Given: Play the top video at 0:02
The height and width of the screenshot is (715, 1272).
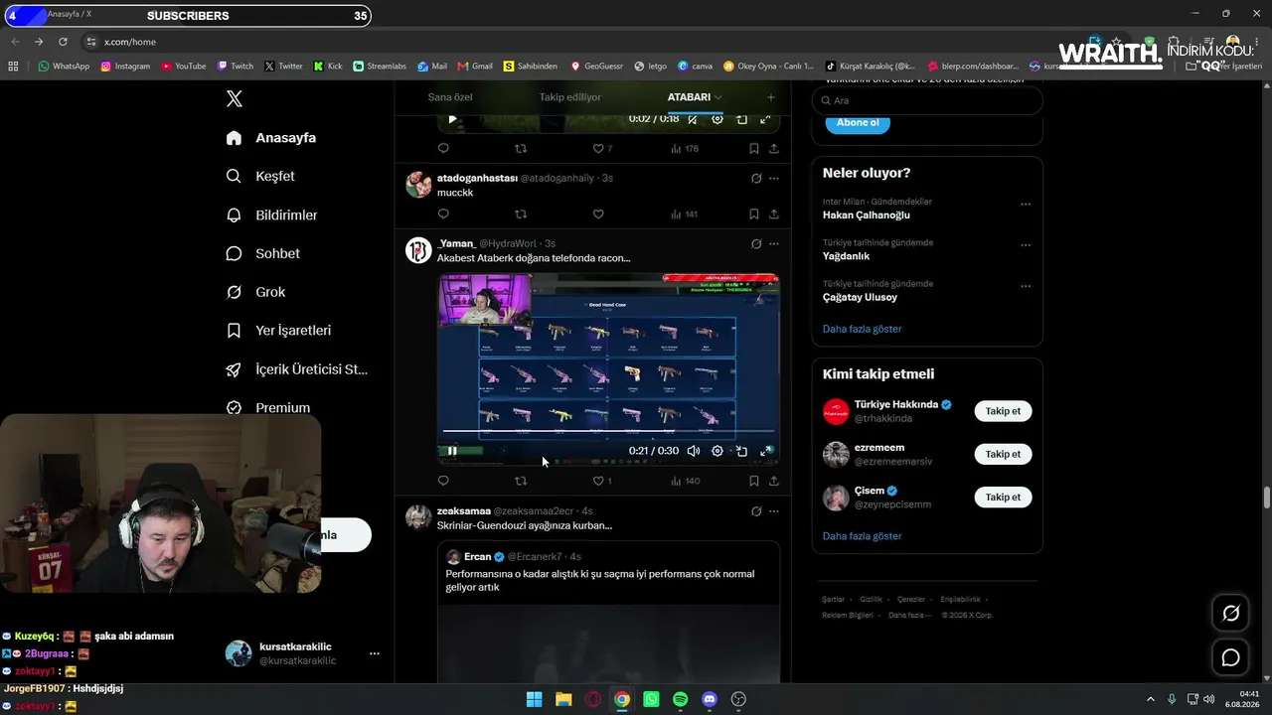Looking at the screenshot, I should (x=452, y=119).
